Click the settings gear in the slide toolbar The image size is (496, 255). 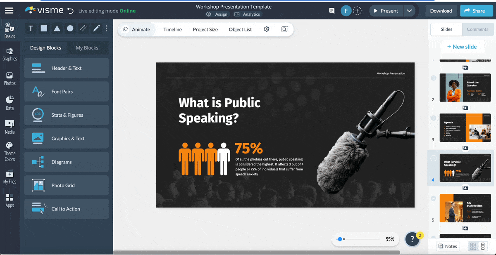(x=267, y=29)
